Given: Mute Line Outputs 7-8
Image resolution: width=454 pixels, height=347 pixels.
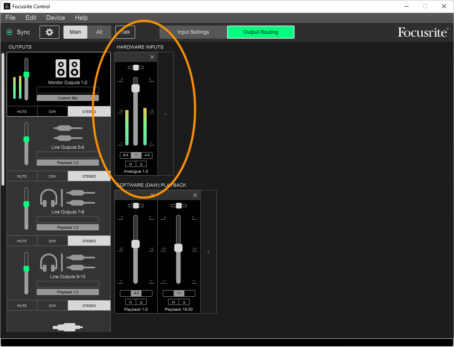Looking at the screenshot, I should (x=22, y=241).
